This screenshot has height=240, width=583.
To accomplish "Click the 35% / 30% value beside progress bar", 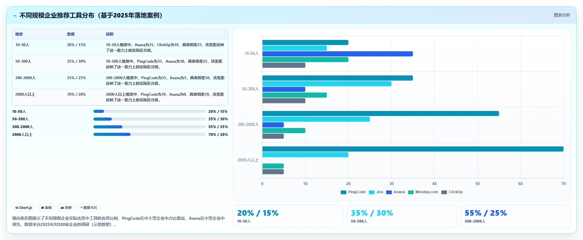I will coord(218,119).
